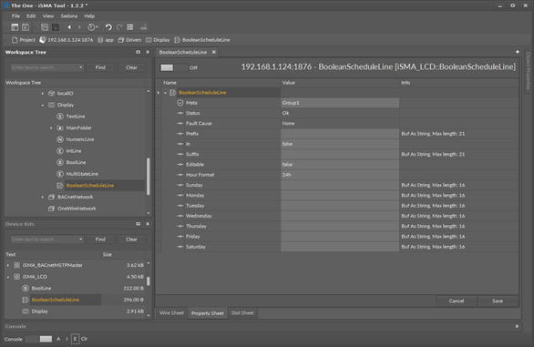The width and height of the screenshot is (534, 347).
Task: Click the list view icon in the toolbar
Action: (130, 27)
